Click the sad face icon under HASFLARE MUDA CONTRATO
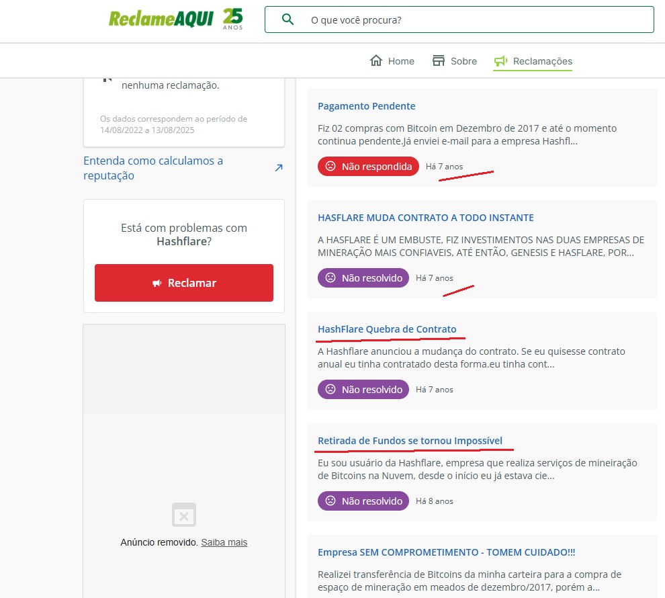Image resolution: width=665 pixels, height=598 pixels. (330, 277)
